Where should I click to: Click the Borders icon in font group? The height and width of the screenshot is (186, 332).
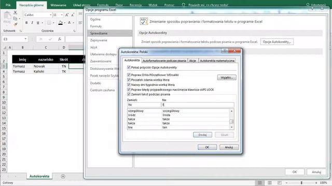[49, 23]
